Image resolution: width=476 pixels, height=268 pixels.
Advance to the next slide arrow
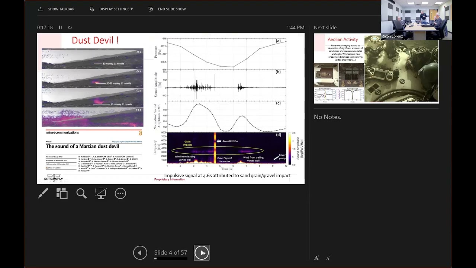pos(202,253)
